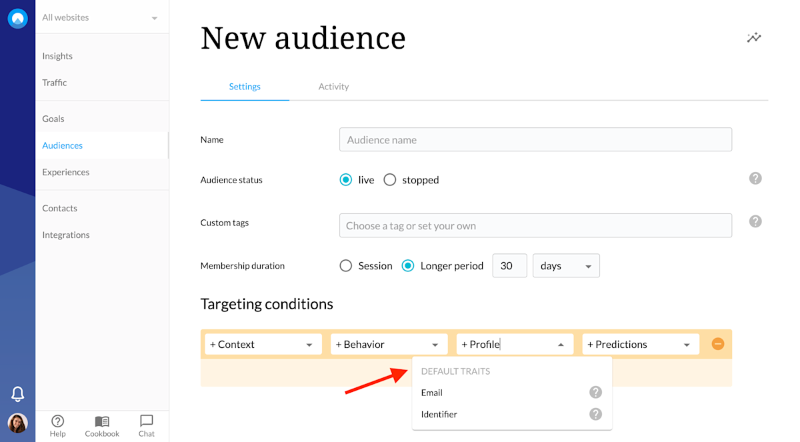Screen dimensions: 800x442
Task: Collapse the + Profile dropdown
Action: pos(515,344)
